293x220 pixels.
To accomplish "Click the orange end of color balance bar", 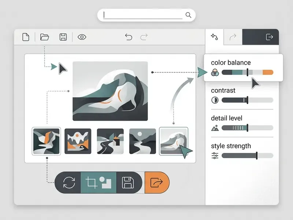I will tap(268, 72).
